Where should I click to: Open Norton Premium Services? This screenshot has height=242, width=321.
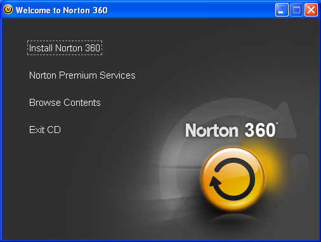82,75
